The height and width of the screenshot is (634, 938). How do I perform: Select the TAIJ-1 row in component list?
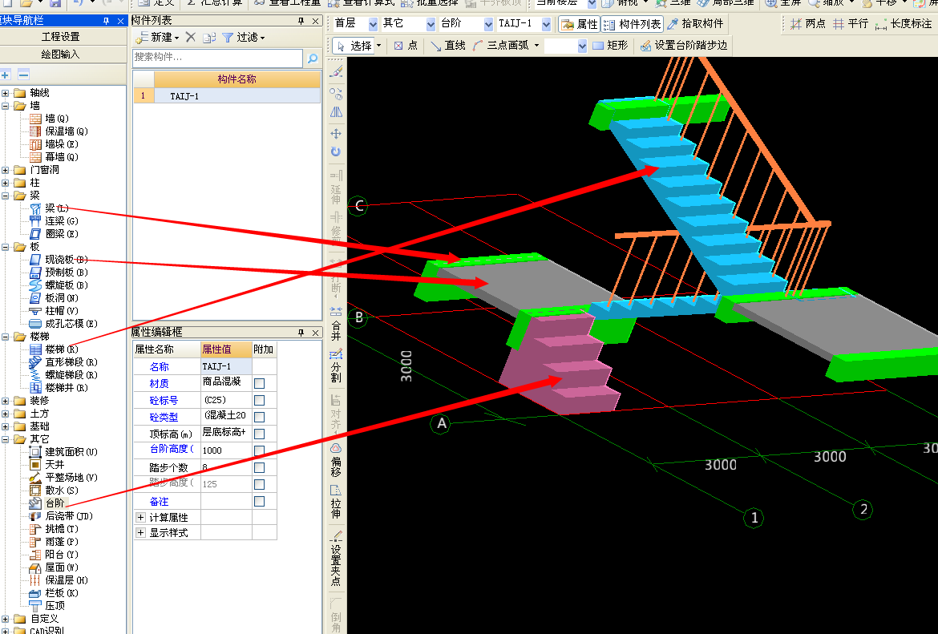coord(227,95)
